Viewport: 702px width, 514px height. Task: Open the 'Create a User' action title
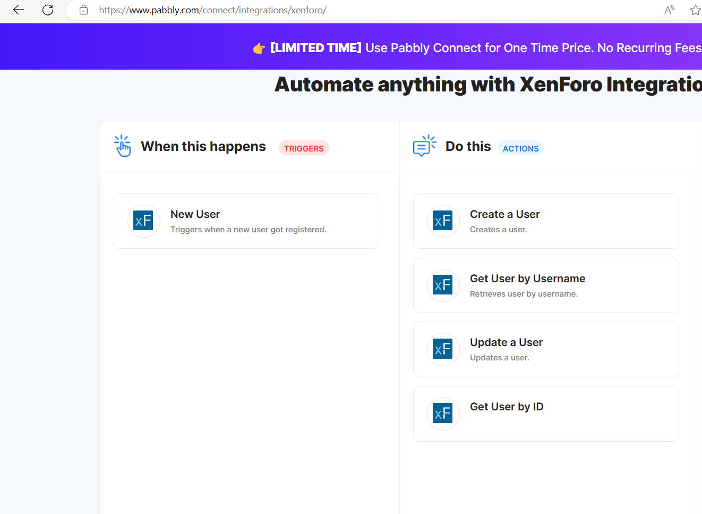click(504, 214)
